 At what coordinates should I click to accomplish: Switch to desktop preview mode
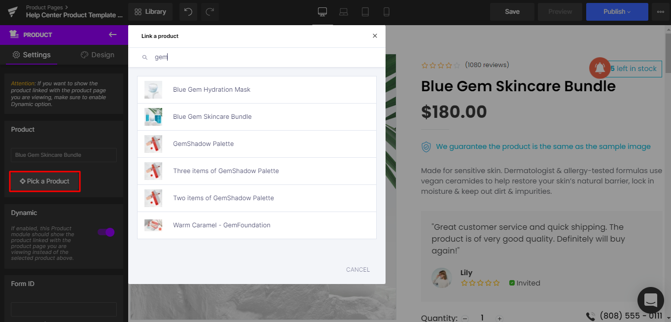point(322,12)
